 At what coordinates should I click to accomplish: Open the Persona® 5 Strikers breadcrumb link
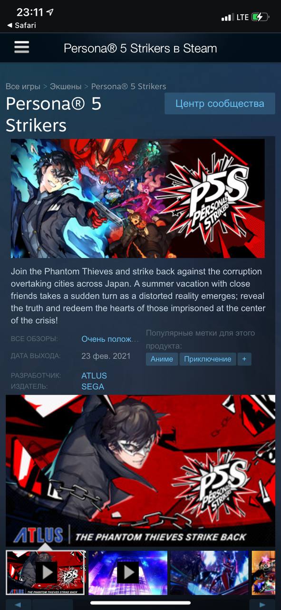[x=128, y=86]
